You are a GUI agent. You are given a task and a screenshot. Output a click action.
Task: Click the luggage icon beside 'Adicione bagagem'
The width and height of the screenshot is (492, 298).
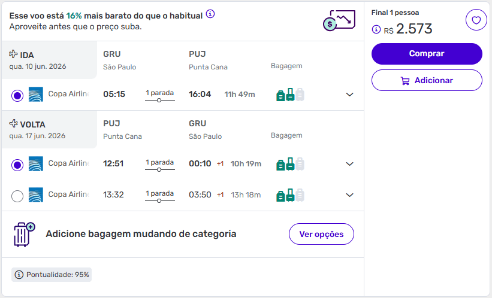pos(24,234)
